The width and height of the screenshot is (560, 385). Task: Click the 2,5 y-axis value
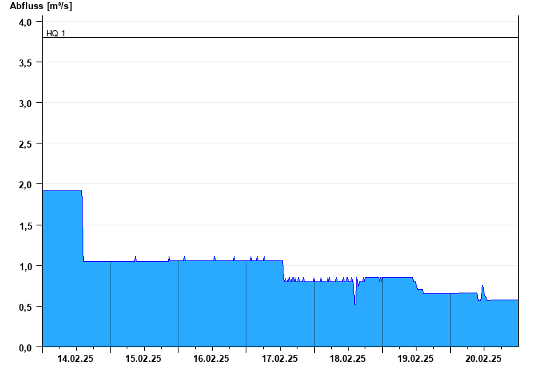tap(25, 145)
